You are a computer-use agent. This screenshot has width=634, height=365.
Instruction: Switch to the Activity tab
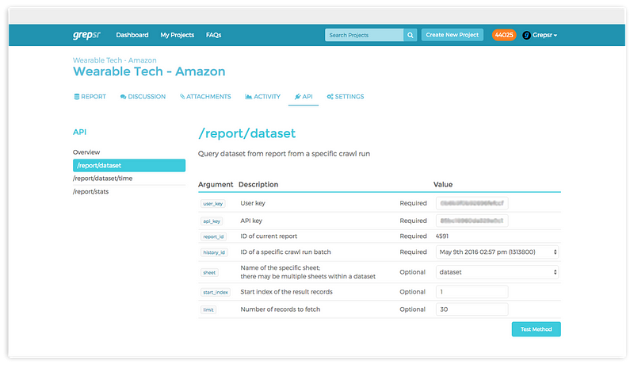[263, 97]
